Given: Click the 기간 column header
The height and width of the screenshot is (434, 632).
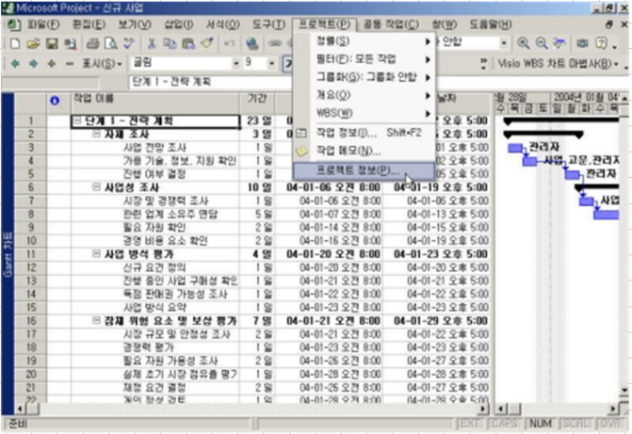Looking at the screenshot, I should pos(257,104).
